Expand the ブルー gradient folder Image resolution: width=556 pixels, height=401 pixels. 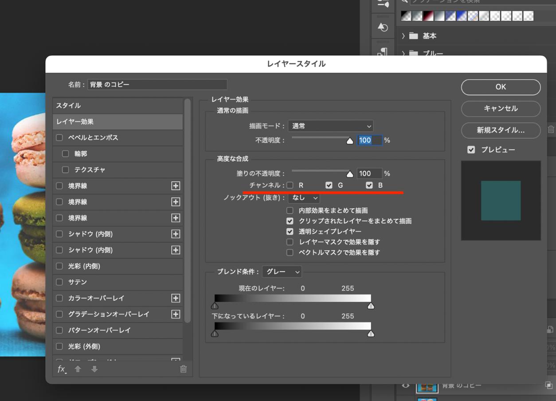(x=403, y=53)
